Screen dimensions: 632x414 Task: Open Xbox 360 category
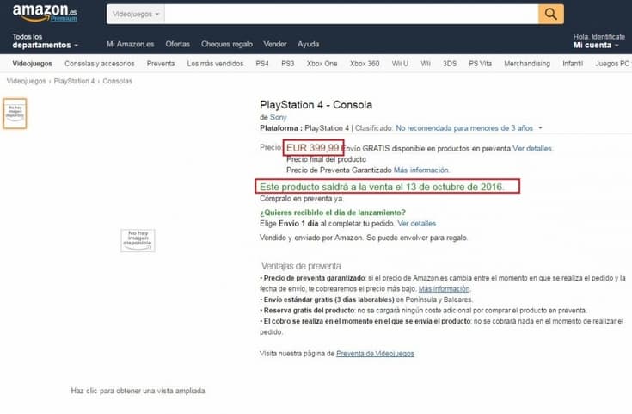click(x=365, y=64)
